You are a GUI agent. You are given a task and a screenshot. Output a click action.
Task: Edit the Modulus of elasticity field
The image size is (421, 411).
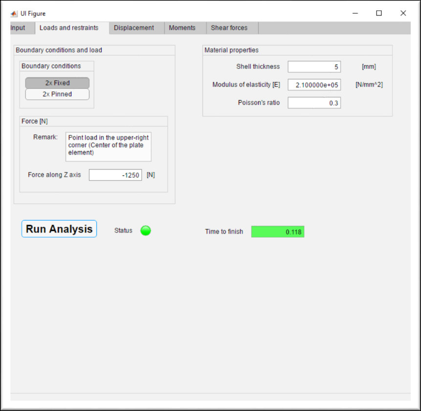(x=315, y=84)
